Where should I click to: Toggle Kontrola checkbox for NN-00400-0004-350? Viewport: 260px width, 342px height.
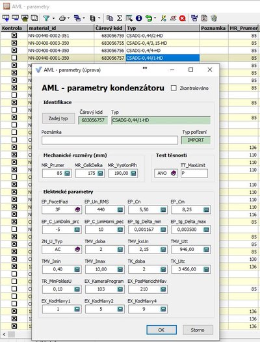tap(14, 50)
